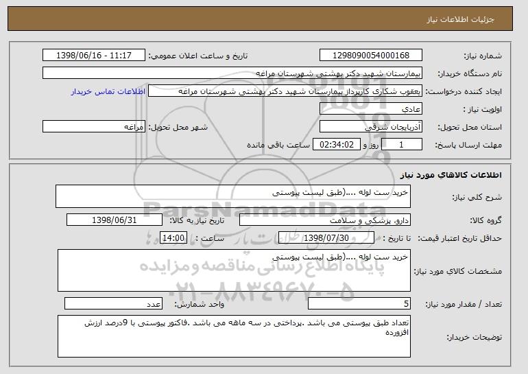
Task: Click the توضیحات خریدار notes text area
Action: click(x=234, y=336)
